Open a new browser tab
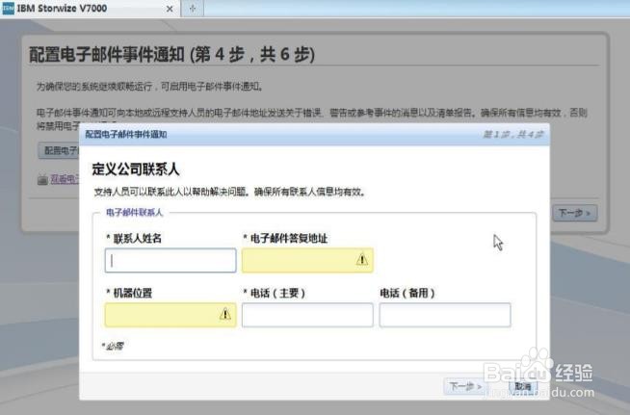630x415 pixels. [193, 9]
